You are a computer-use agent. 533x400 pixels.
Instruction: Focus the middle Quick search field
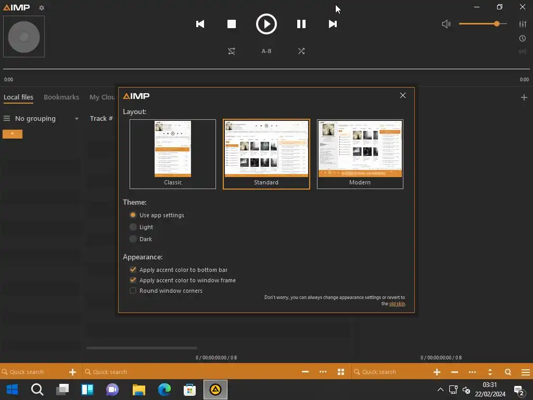tap(191, 372)
